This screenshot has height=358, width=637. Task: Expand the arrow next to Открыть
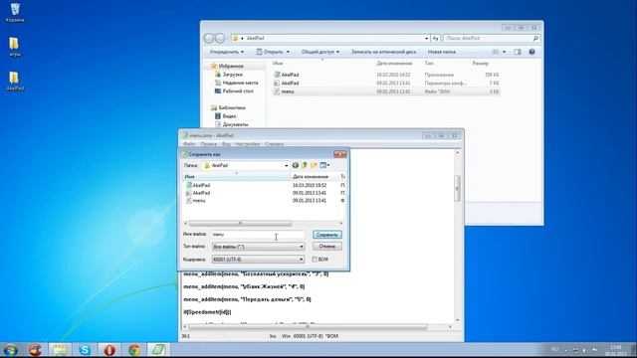point(288,52)
